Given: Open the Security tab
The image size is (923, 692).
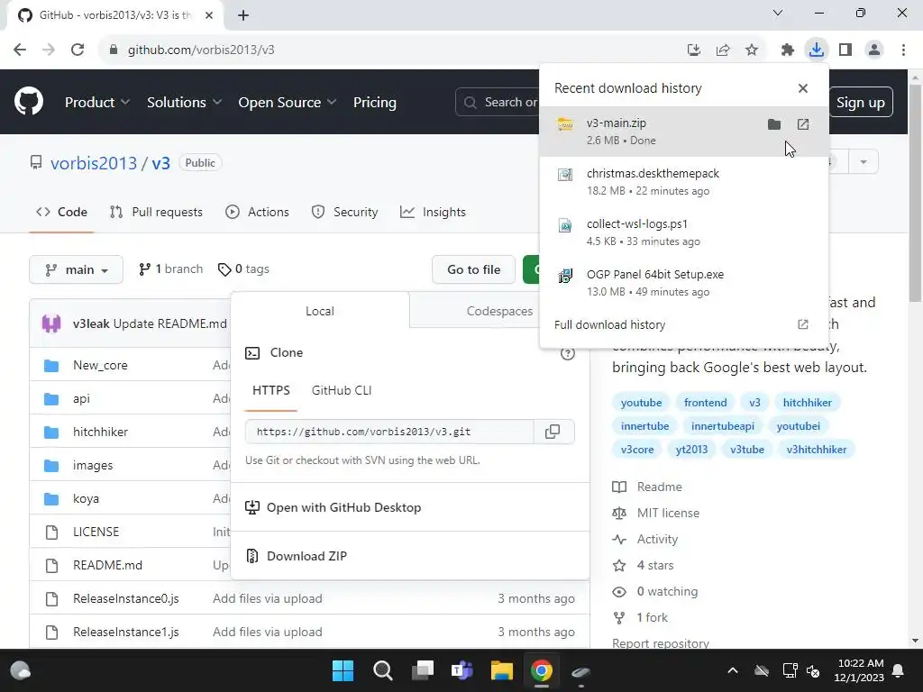Looking at the screenshot, I should click(344, 212).
